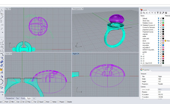This screenshot has width=170, height=104.
Task: Expand the v5 - Size 8.5/9 layer
Action: [x=141, y=63]
